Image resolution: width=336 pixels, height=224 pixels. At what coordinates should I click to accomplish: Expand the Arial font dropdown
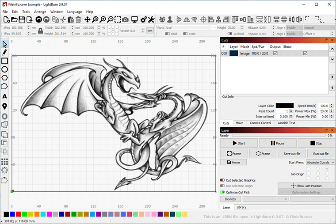point(190,27)
